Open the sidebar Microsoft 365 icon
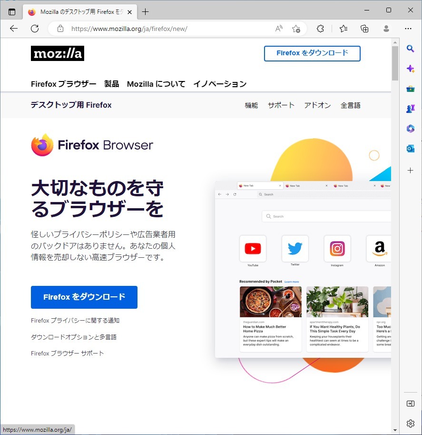Screen dimensions: 422x435 [411, 129]
